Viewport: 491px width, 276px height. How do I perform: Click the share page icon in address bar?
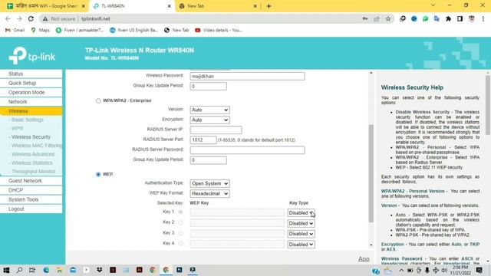(377, 18)
